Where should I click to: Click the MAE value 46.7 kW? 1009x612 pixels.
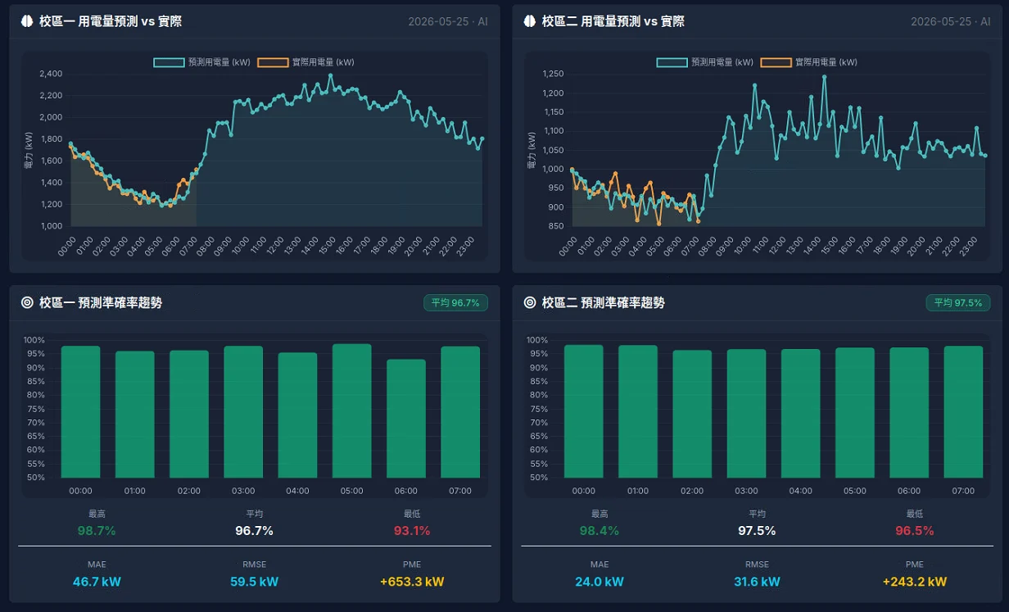[97, 582]
